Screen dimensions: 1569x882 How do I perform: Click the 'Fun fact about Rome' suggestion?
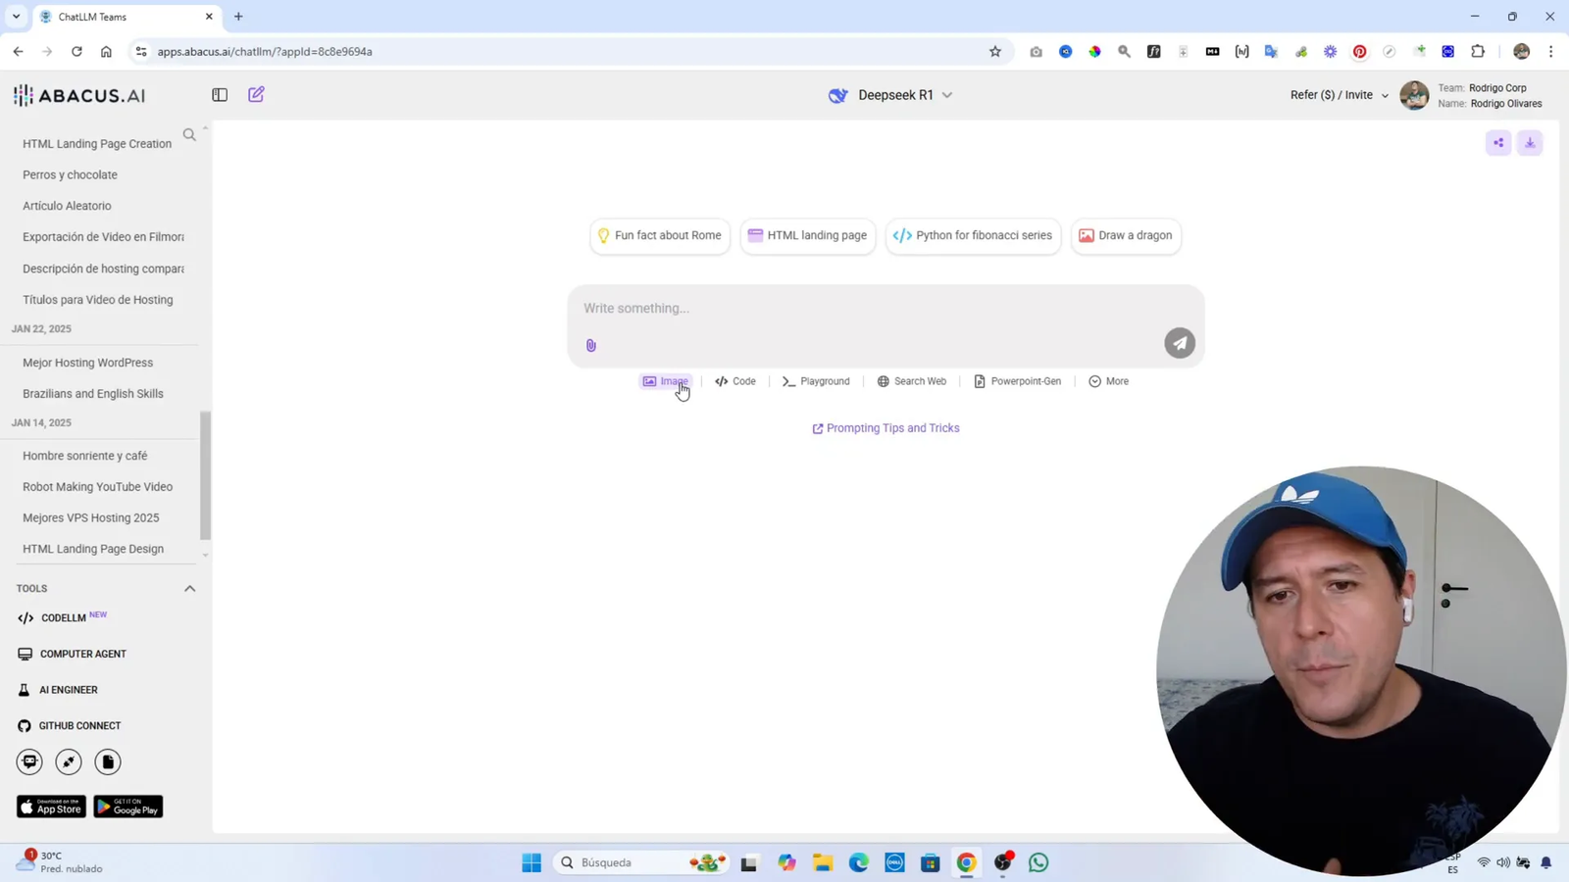coord(659,235)
